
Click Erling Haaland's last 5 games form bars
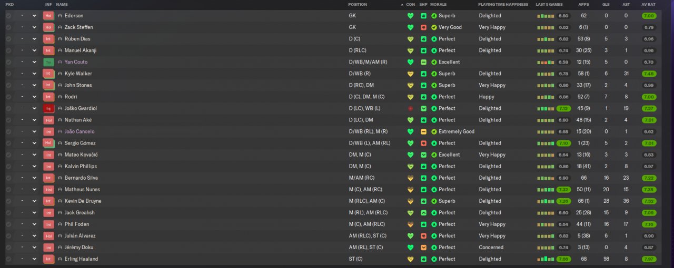[x=546, y=259]
